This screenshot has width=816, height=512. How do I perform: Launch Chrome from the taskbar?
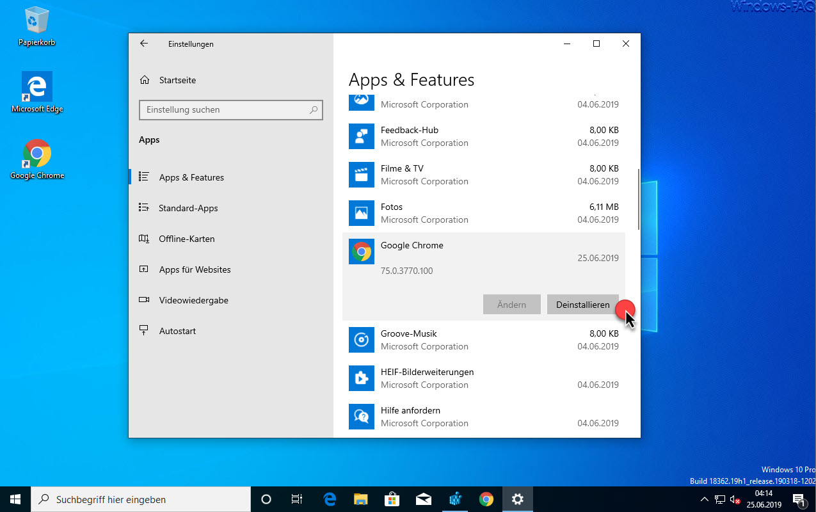(x=486, y=499)
